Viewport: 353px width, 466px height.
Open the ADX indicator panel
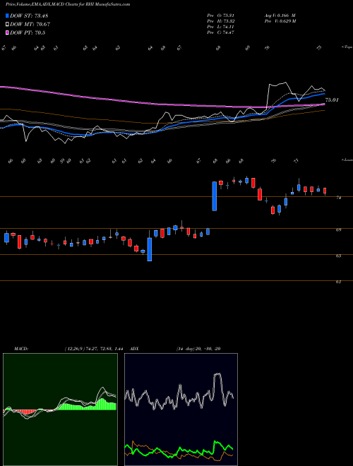click(x=181, y=410)
